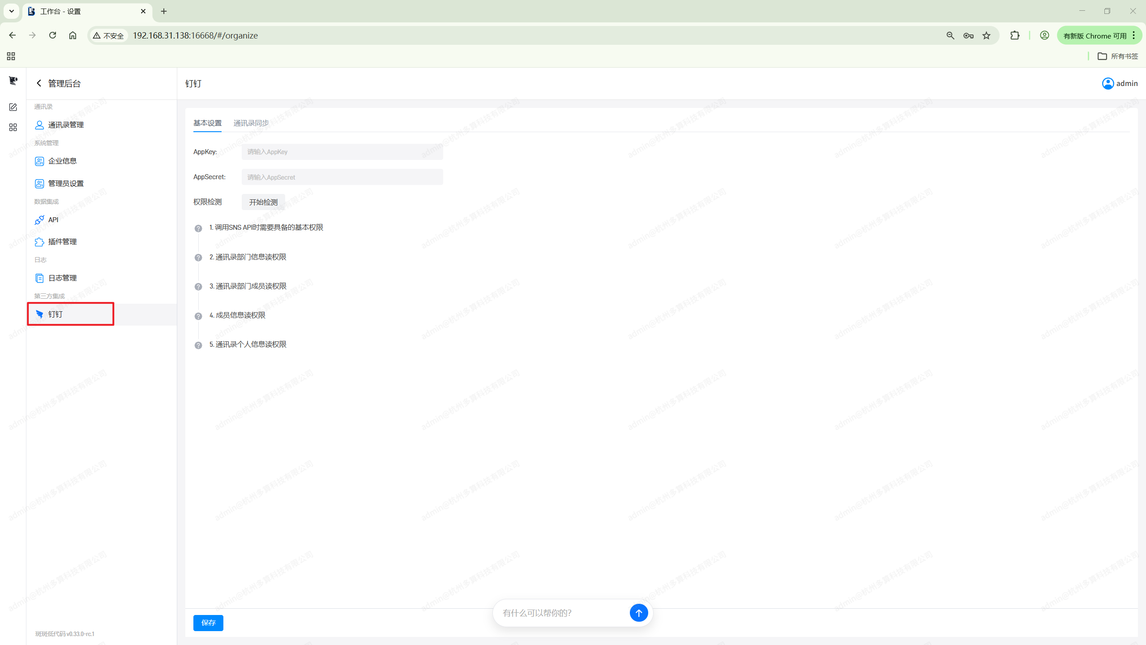Click the 开始检测 button
Image resolution: width=1146 pixels, height=645 pixels.
(x=263, y=202)
